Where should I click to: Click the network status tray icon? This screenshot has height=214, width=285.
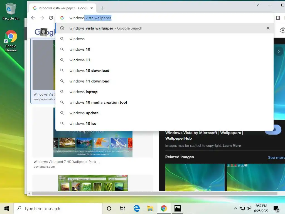pyautogui.click(x=242, y=208)
